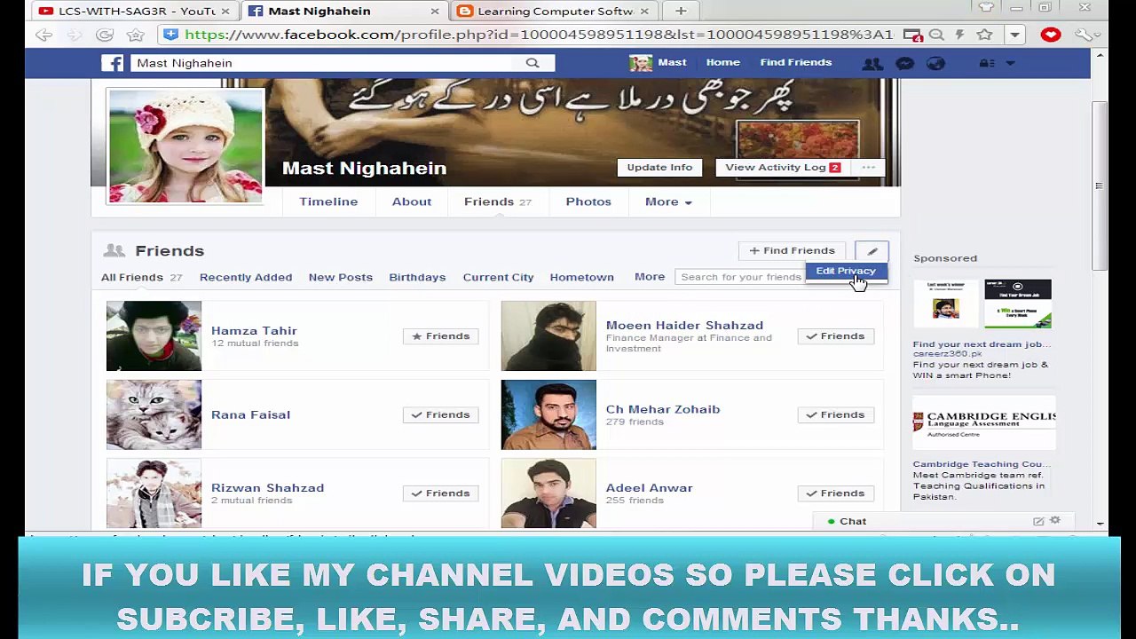
Task: Filter friends by Hometown
Action: click(x=581, y=277)
